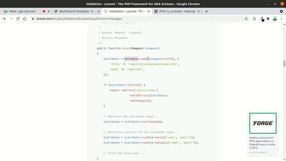286x161 pixels.
Task: Click the Forge advertisement logo
Action: click(263, 123)
